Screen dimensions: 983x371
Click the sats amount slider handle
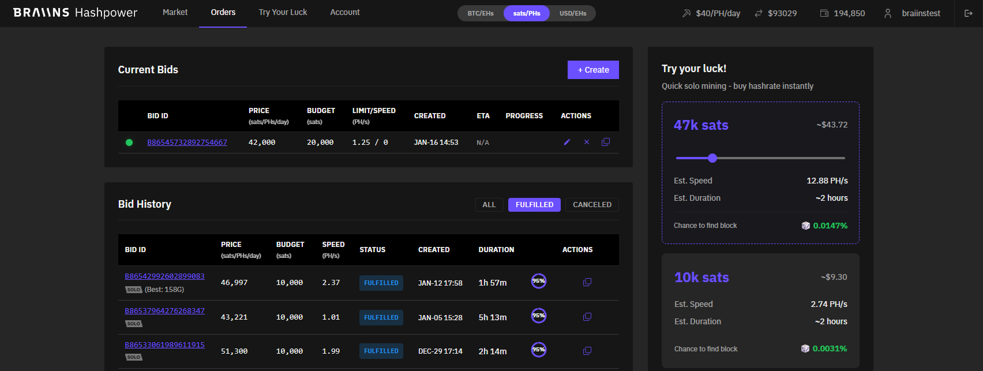click(x=712, y=158)
